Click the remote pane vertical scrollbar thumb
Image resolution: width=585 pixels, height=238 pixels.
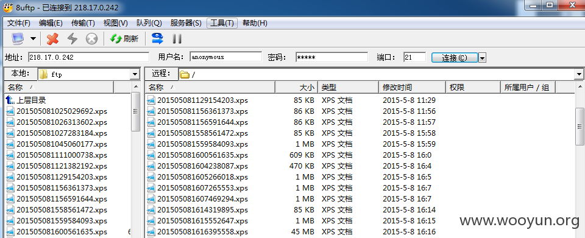click(580, 127)
